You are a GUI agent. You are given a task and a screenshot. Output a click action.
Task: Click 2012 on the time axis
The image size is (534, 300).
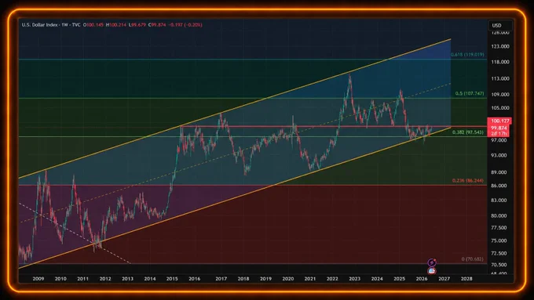[x=105, y=279]
